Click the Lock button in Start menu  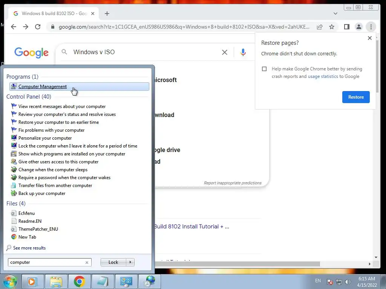(x=113, y=262)
